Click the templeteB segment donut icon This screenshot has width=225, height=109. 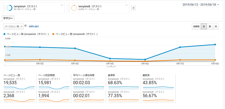click(74, 8)
